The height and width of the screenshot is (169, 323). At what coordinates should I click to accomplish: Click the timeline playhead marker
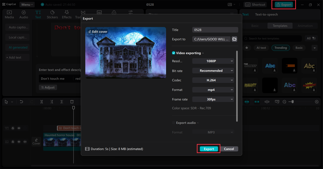pos(73,108)
